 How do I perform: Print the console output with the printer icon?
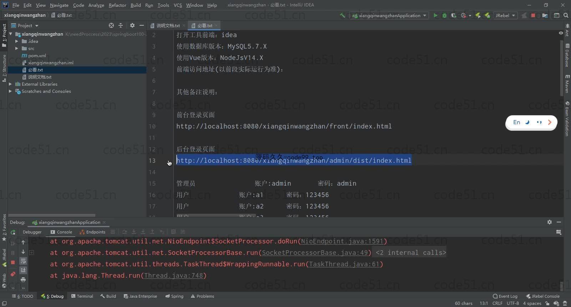23,280
